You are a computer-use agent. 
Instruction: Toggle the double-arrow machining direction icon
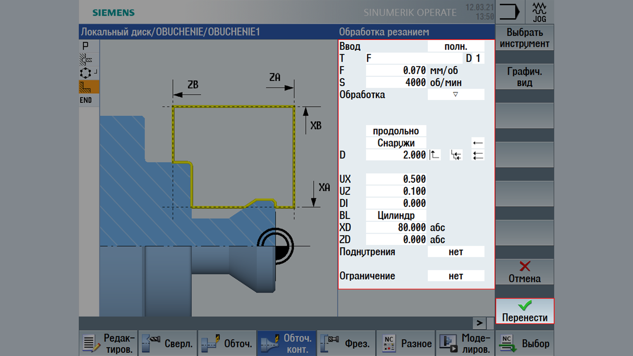tap(478, 155)
